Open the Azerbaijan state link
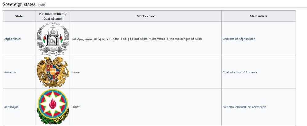This screenshot has width=307, height=126. pyautogui.click(x=11, y=107)
